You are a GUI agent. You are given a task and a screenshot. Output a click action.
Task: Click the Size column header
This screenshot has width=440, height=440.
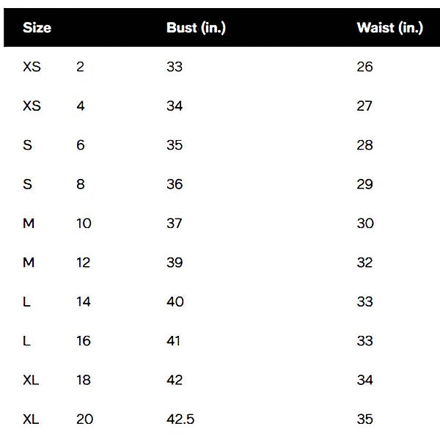(37, 28)
